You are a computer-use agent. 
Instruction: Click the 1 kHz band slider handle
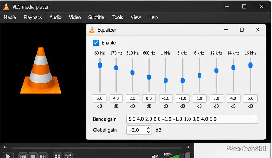coord(166,80)
